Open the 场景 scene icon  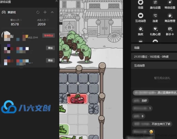coord(141,2)
